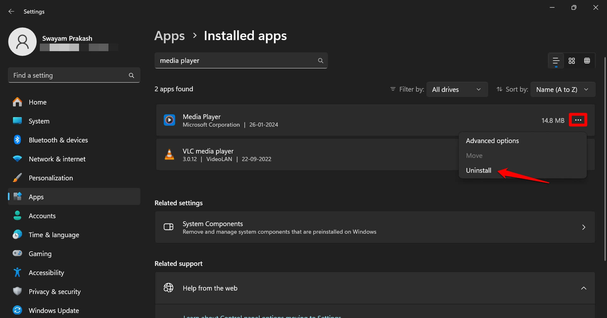Open the Filter by All drives dropdown
The width and height of the screenshot is (607, 318).
click(457, 89)
